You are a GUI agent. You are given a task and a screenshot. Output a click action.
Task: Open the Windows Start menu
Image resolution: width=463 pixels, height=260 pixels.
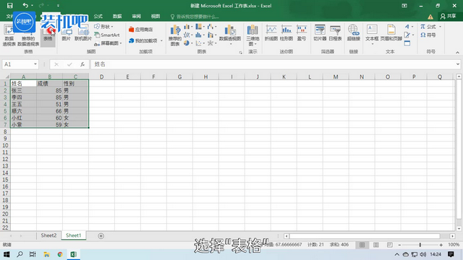click(x=7, y=254)
